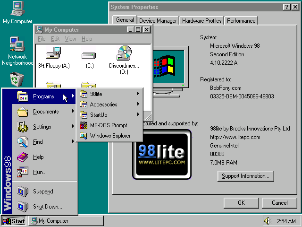
Task: Expand the 98lite submenu arrow
Action: coord(138,94)
